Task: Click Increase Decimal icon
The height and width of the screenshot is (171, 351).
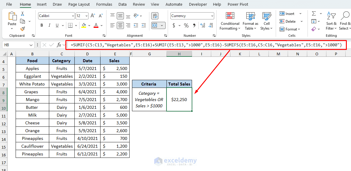Action: [x=203, y=25]
